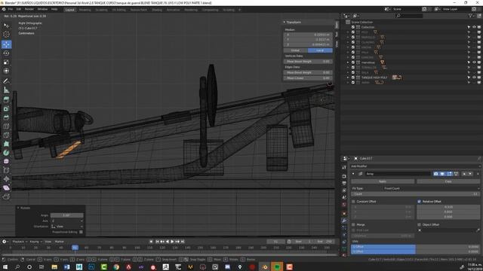Select the Measure tool
Viewport: 483px width, 271px height.
coord(6,90)
